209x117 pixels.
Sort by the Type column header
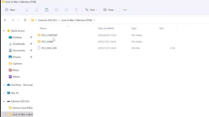(x=134, y=28)
